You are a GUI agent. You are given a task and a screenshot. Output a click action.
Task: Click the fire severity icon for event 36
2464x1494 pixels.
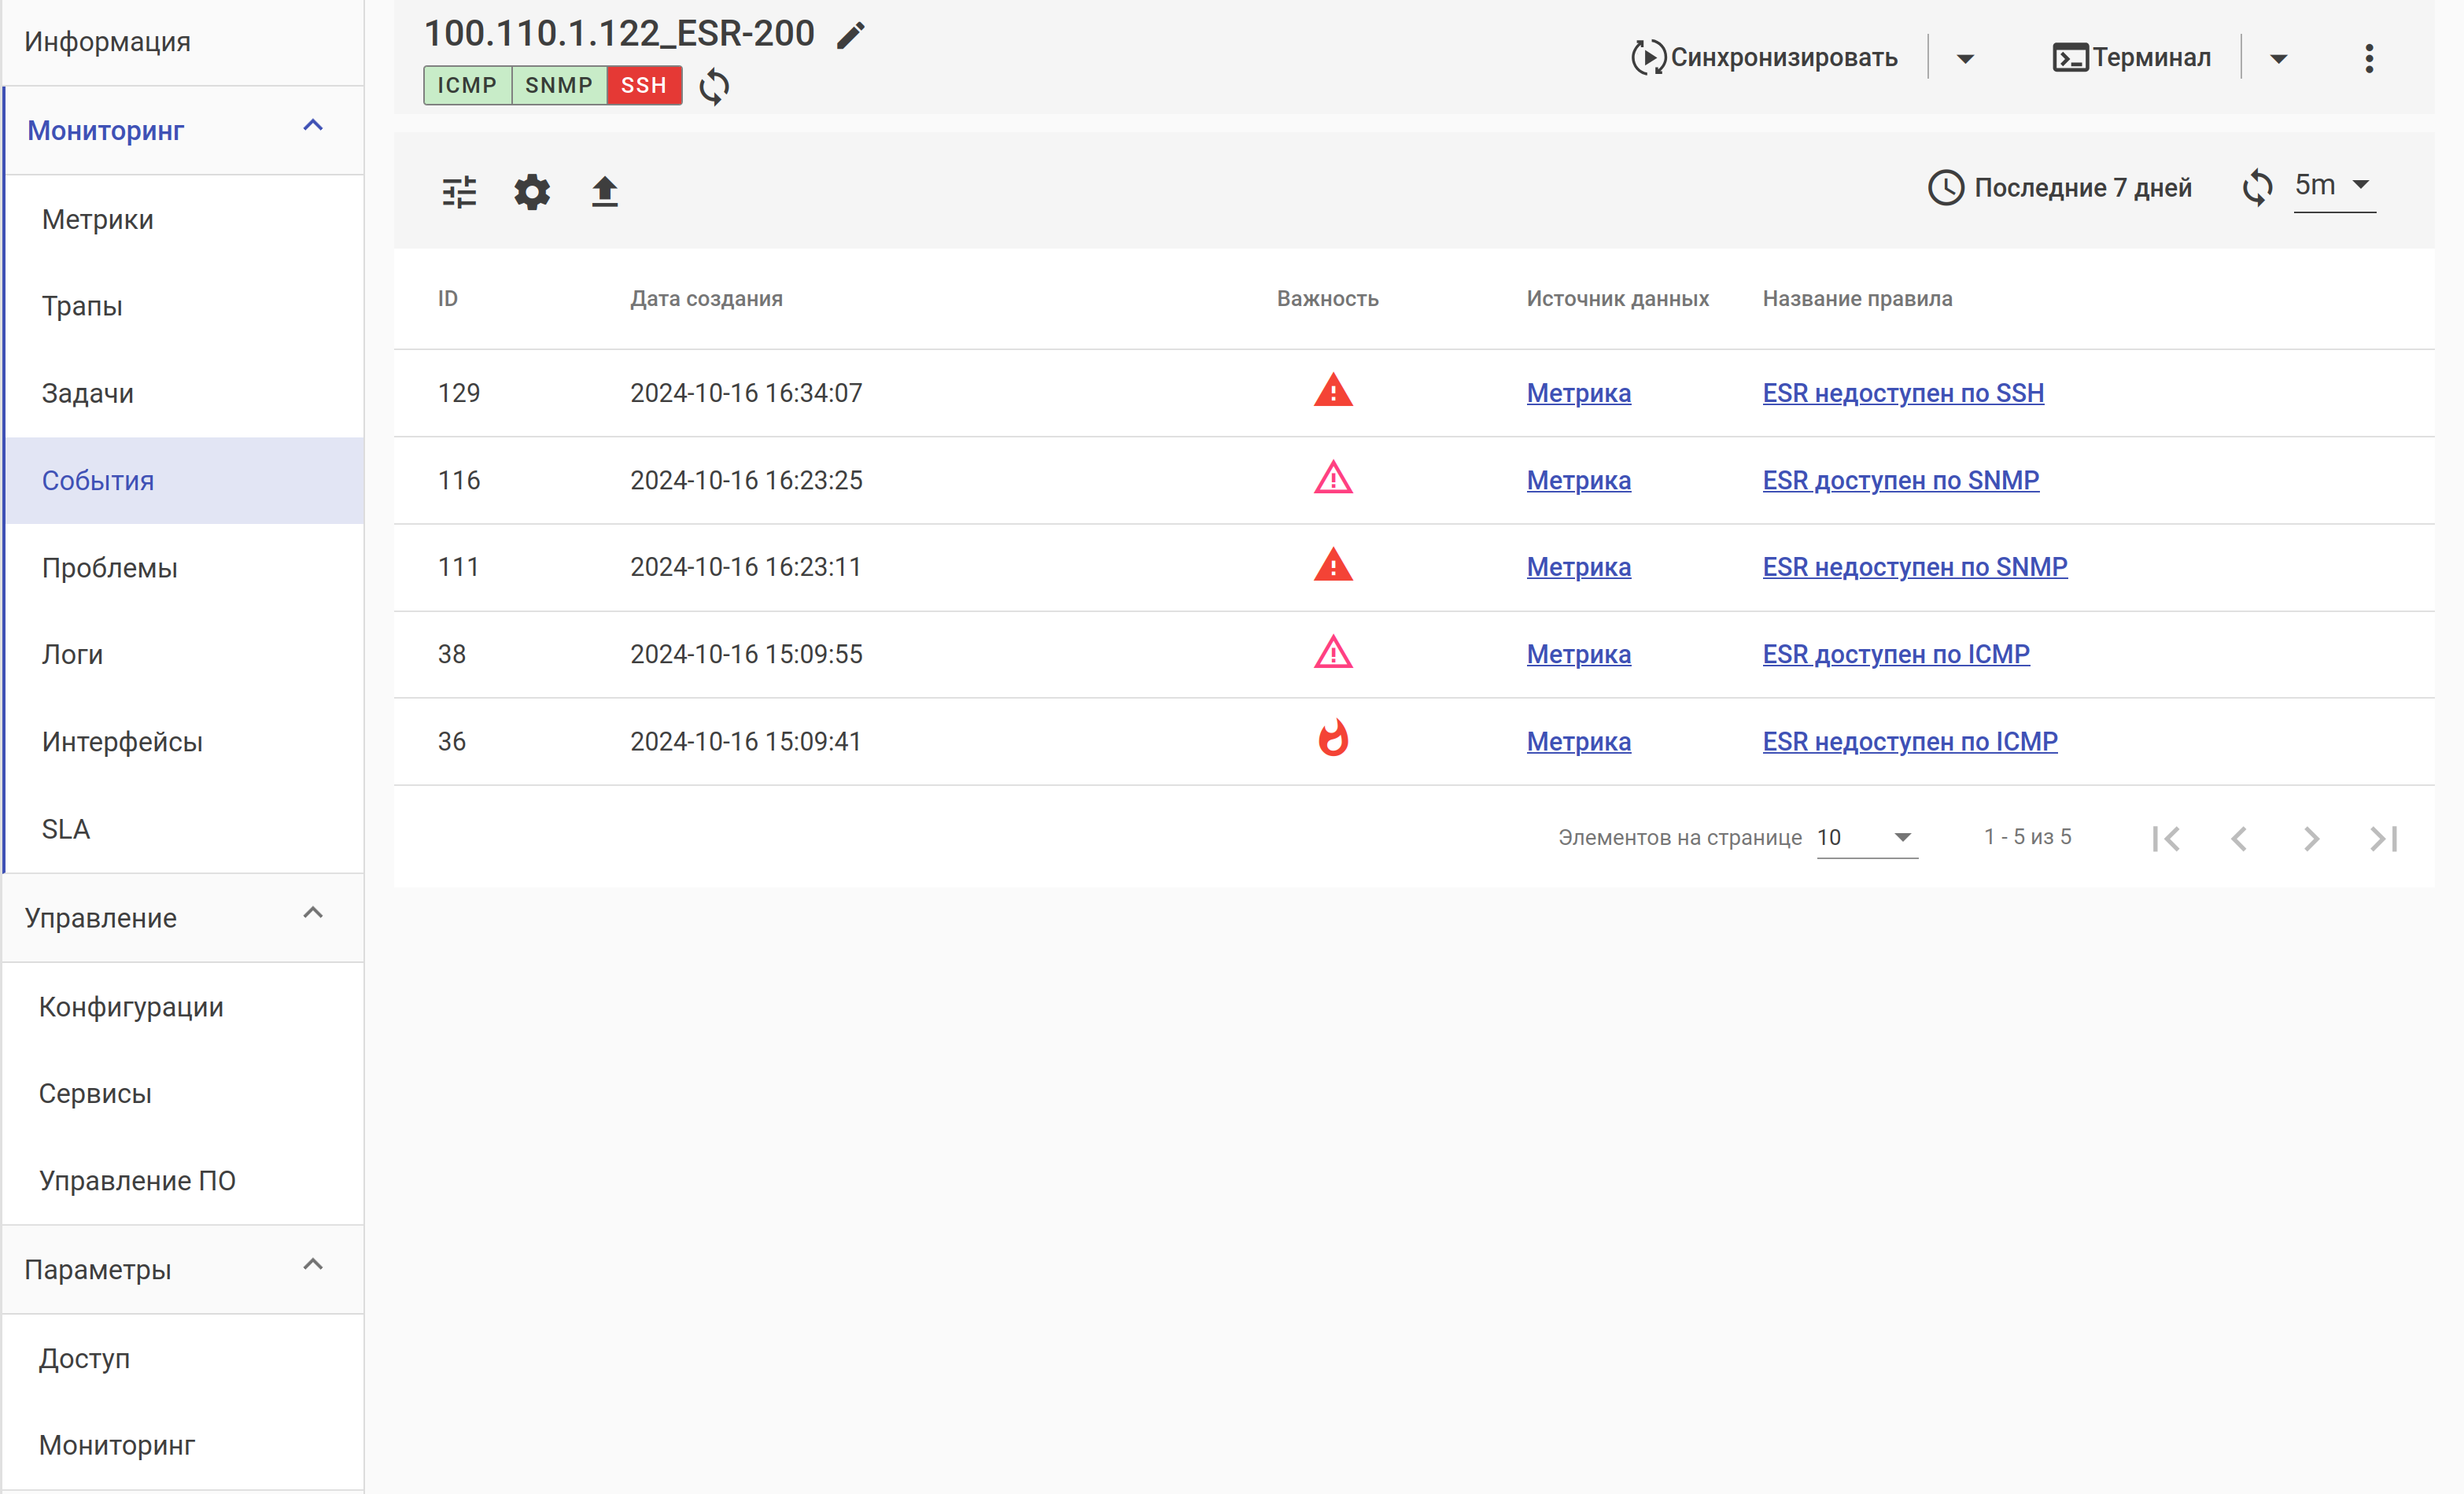click(x=1333, y=740)
